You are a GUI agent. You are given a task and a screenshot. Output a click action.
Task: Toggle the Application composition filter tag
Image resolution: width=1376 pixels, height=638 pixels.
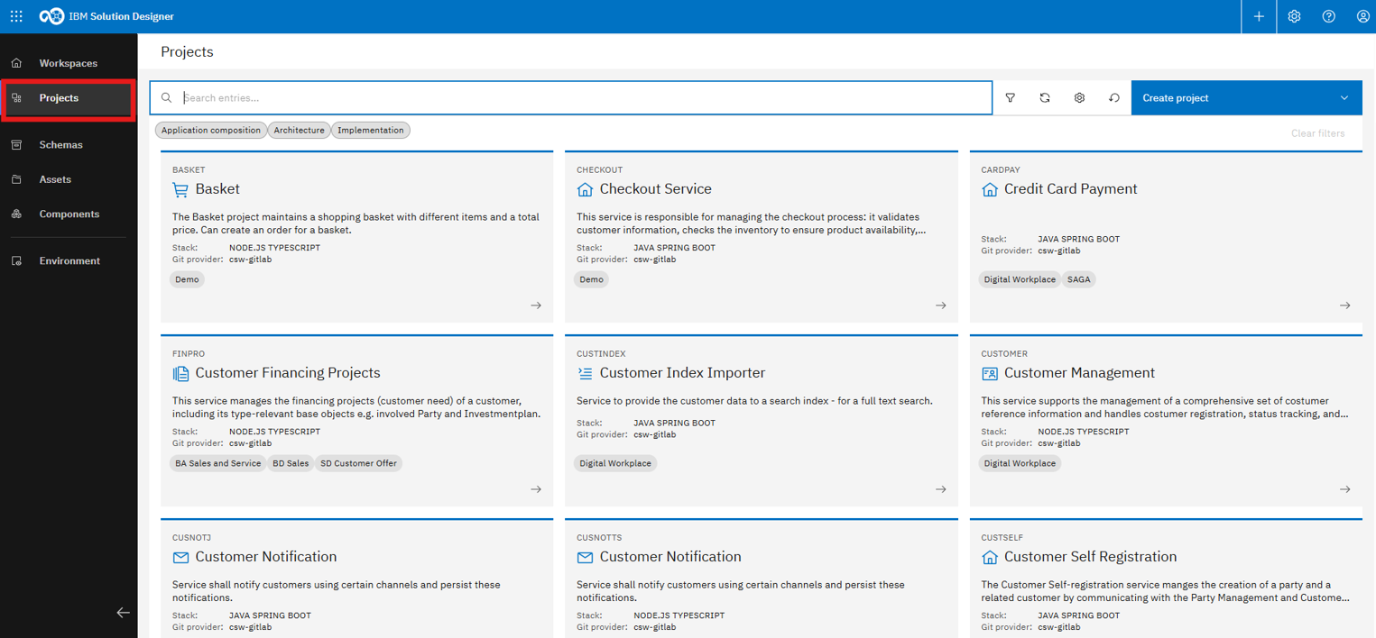(x=211, y=131)
